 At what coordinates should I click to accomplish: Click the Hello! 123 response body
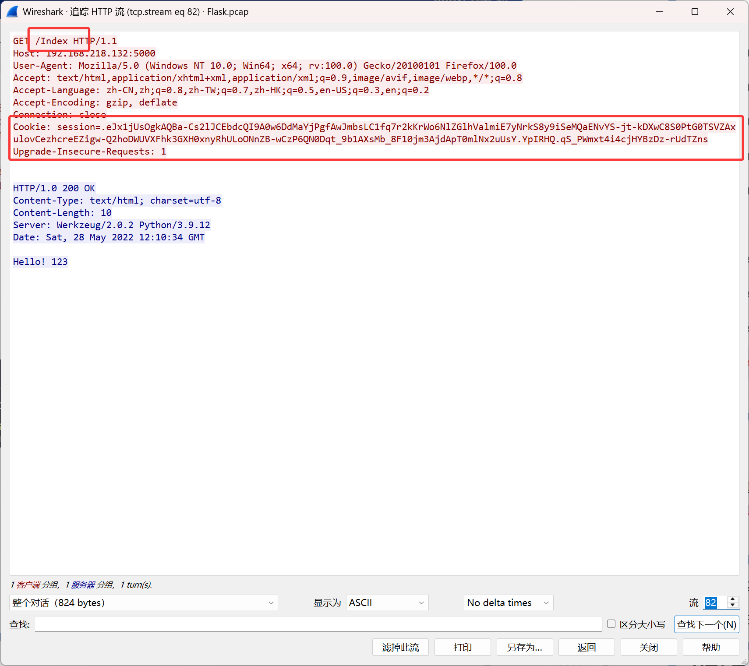[40, 262]
